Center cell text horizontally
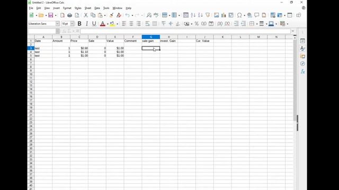Screen dimensions: 339x190 pos(131,24)
